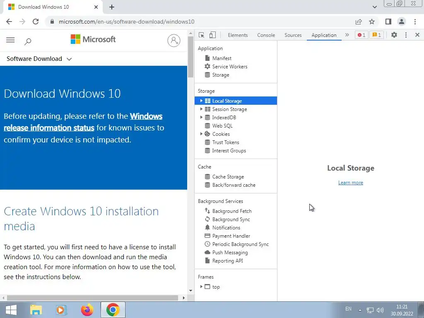
Task: Click the page vertical scrollbar thumb
Action: pyautogui.click(x=190, y=57)
